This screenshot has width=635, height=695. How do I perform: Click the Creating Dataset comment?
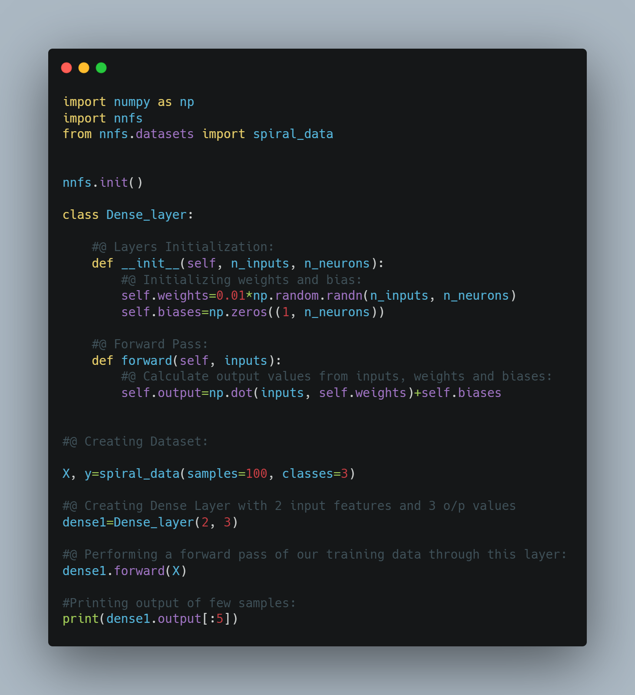pyautogui.click(x=136, y=441)
